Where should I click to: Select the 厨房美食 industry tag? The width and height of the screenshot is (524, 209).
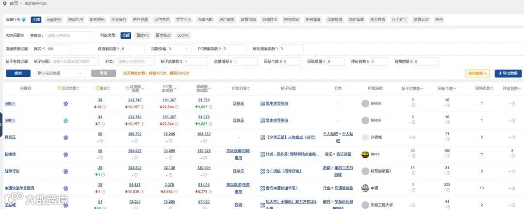point(313,20)
